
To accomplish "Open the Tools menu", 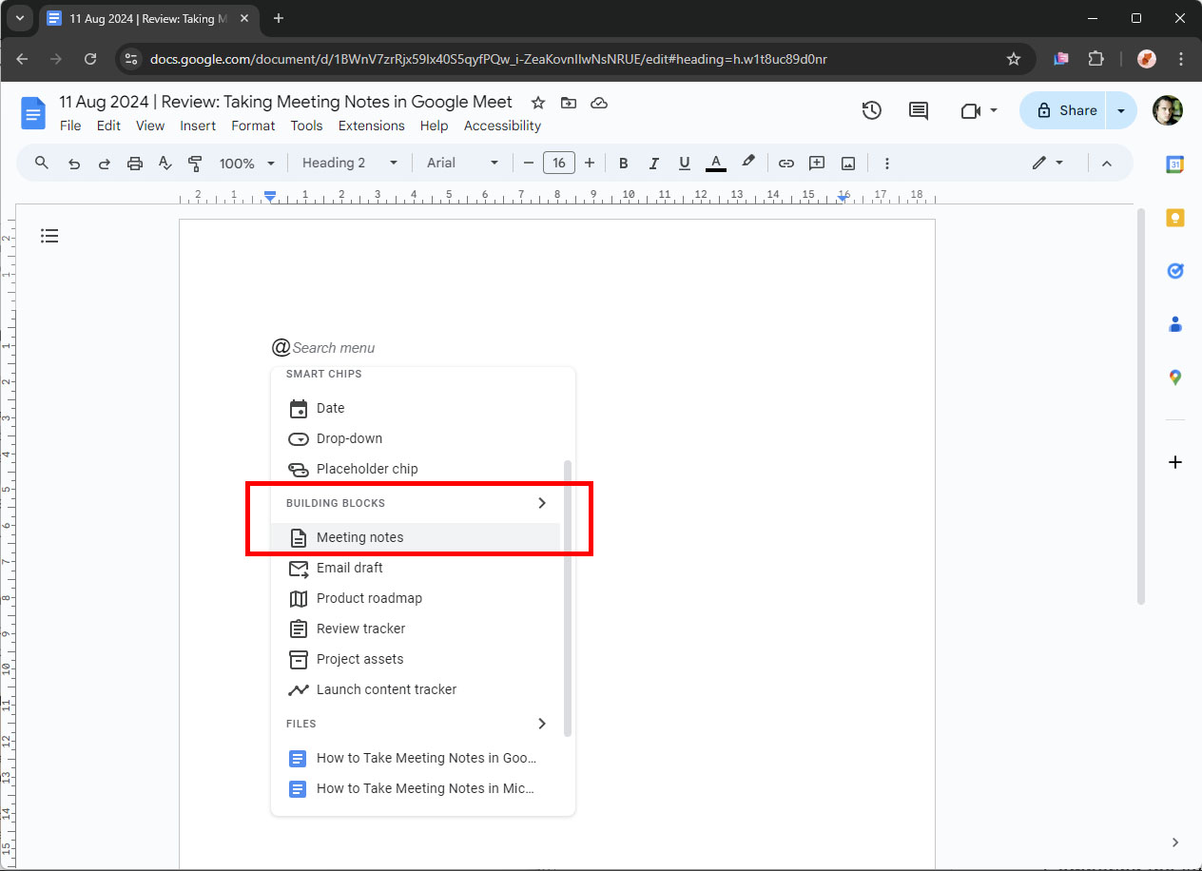I will pos(306,126).
